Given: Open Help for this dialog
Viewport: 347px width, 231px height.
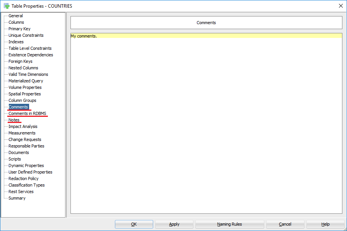Looking at the screenshot, I should [325, 224].
